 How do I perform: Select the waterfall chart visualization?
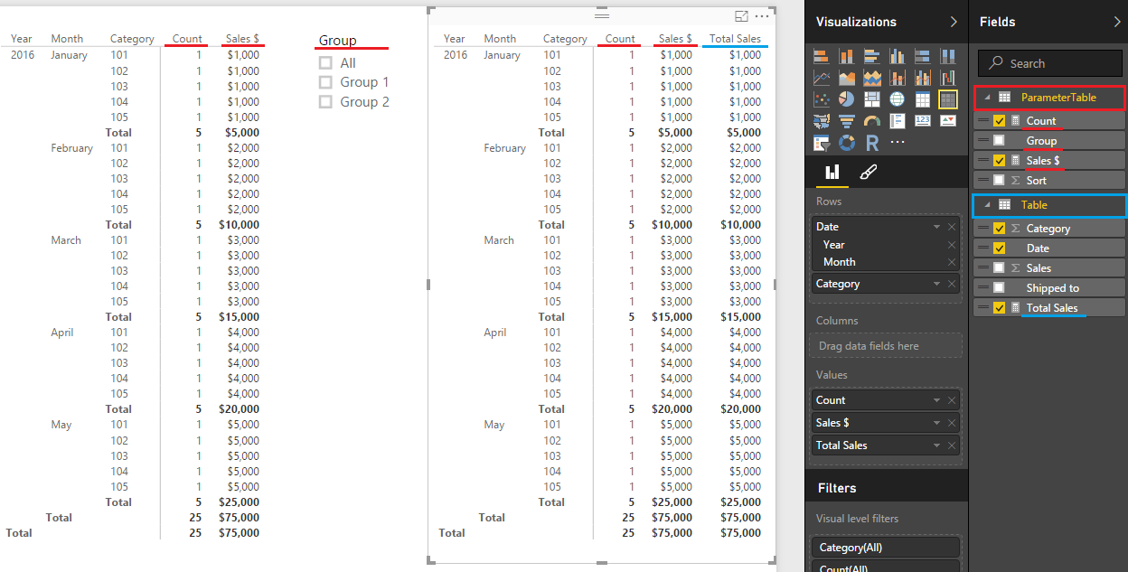coord(948,78)
